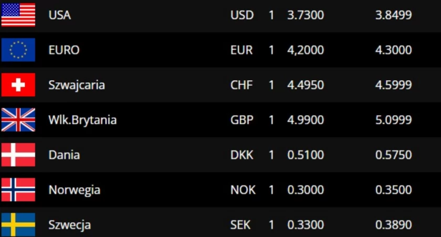Click the SEK currency code
The image size is (441, 237).
(x=240, y=225)
